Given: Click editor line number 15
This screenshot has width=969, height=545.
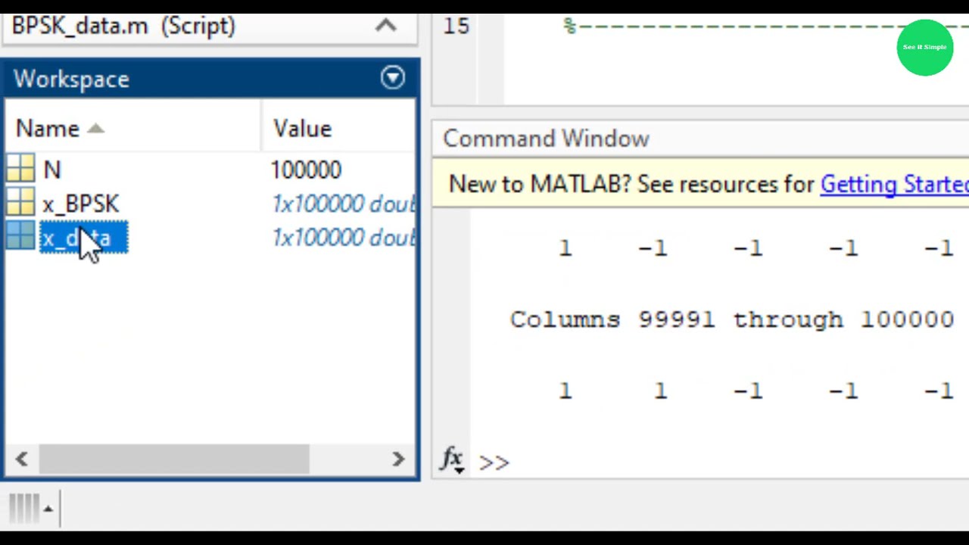Looking at the screenshot, I should coord(456,26).
